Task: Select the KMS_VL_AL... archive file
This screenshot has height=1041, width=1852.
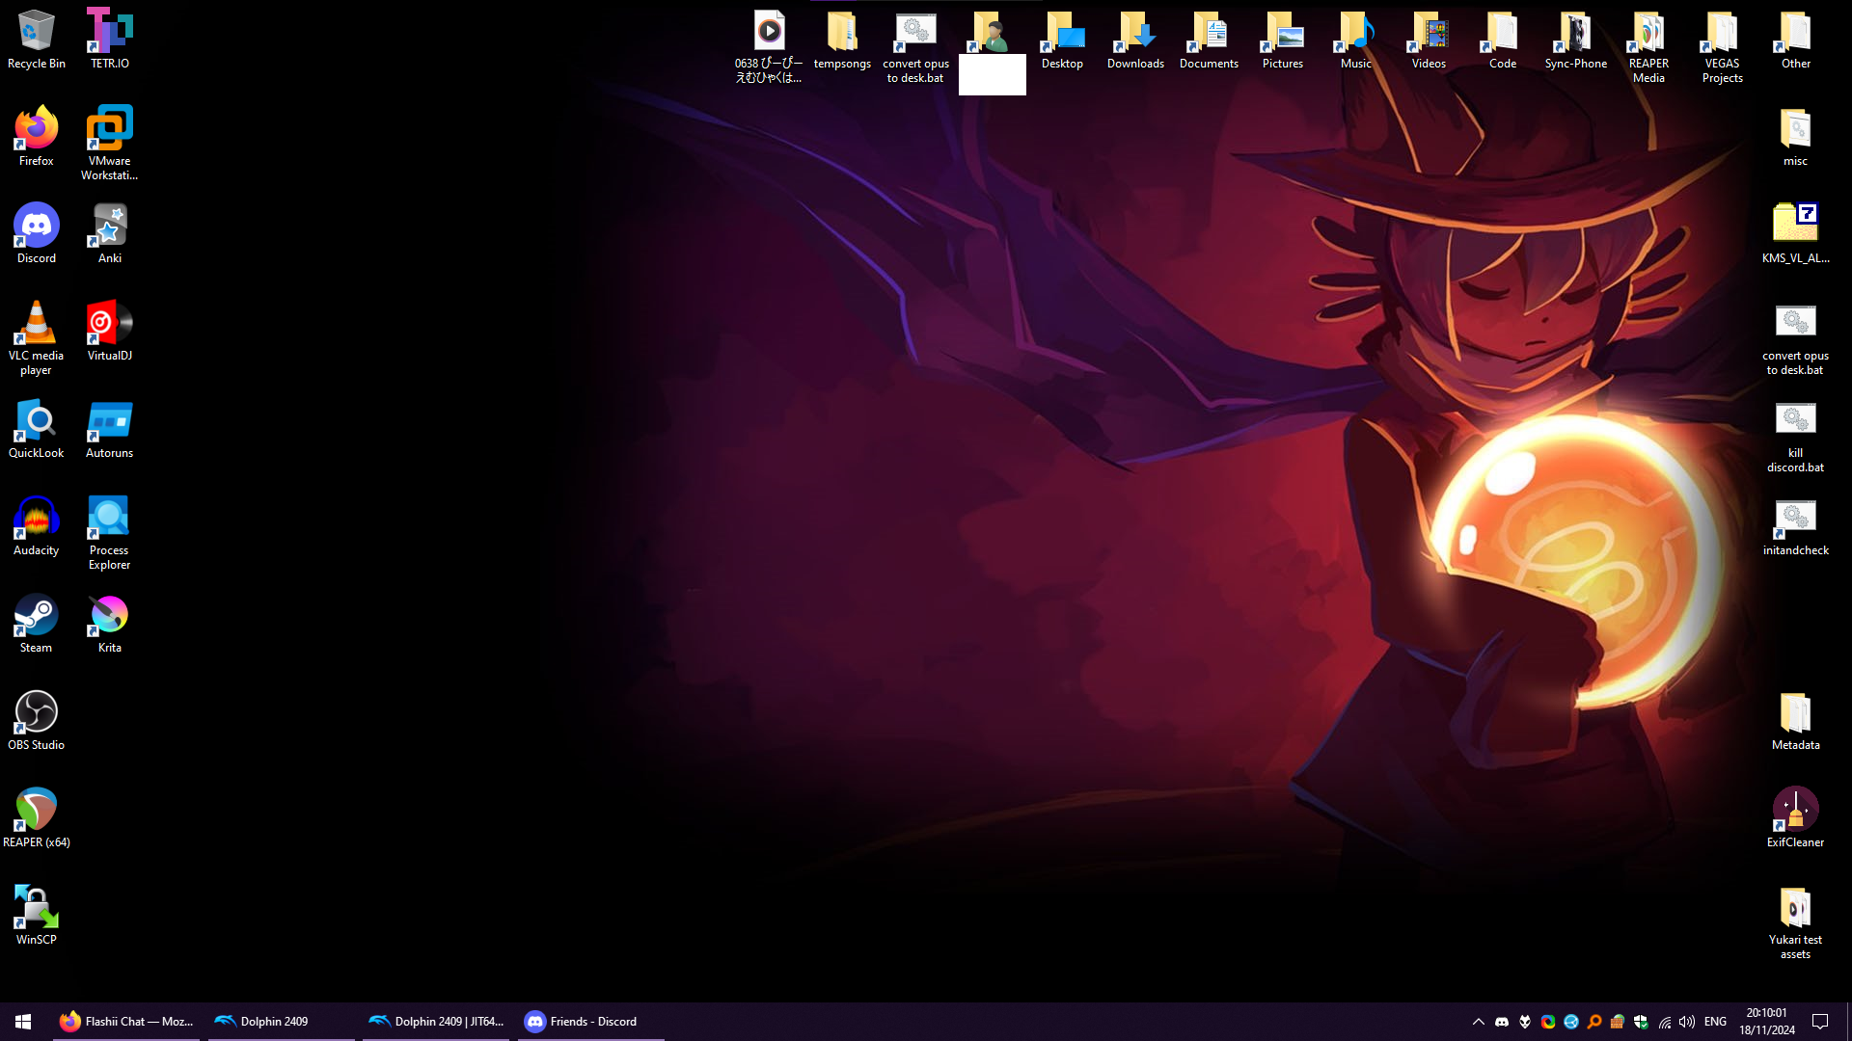Action: (x=1795, y=234)
